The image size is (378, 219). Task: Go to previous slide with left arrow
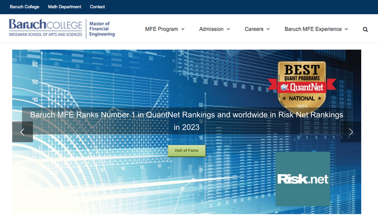point(23,132)
